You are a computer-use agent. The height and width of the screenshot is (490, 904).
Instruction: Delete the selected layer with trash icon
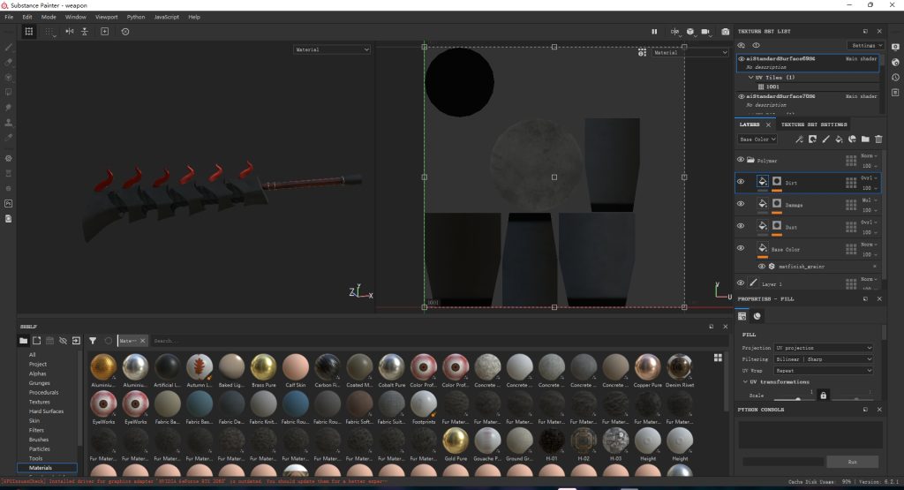[x=878, y=139]
